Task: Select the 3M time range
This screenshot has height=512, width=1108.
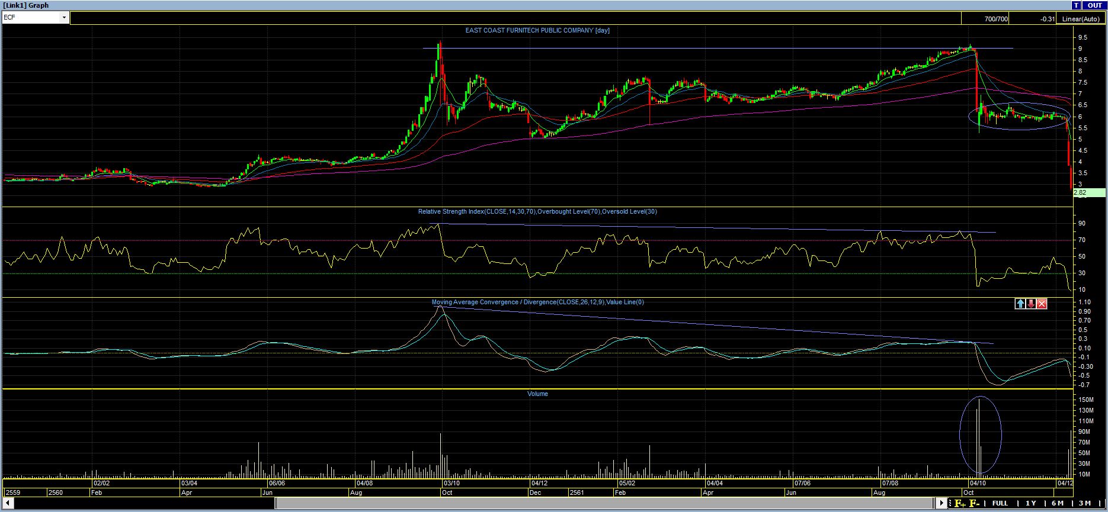Action: pyautogui.click(x=1084, y=503)
